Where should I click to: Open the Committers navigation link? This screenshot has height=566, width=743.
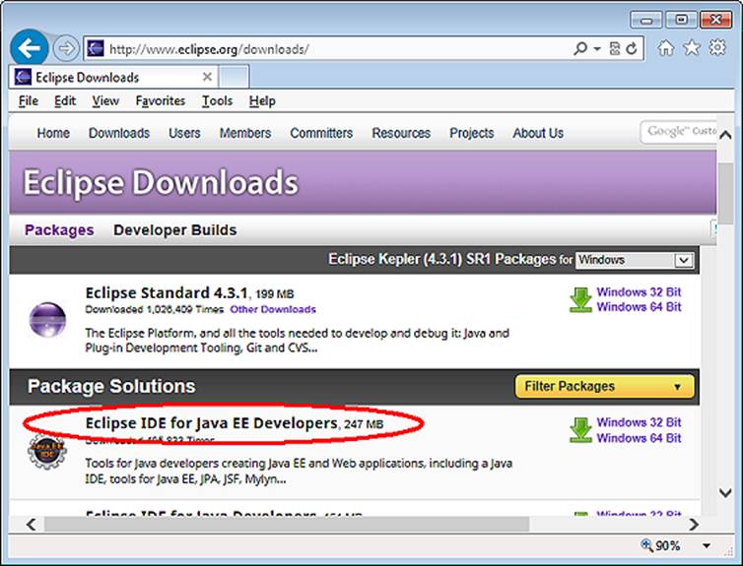coord(321,133)
